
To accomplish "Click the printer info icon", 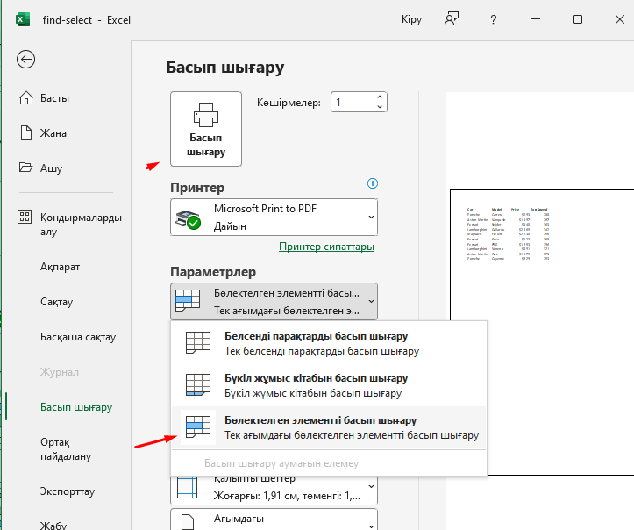I will coord(373,183).
